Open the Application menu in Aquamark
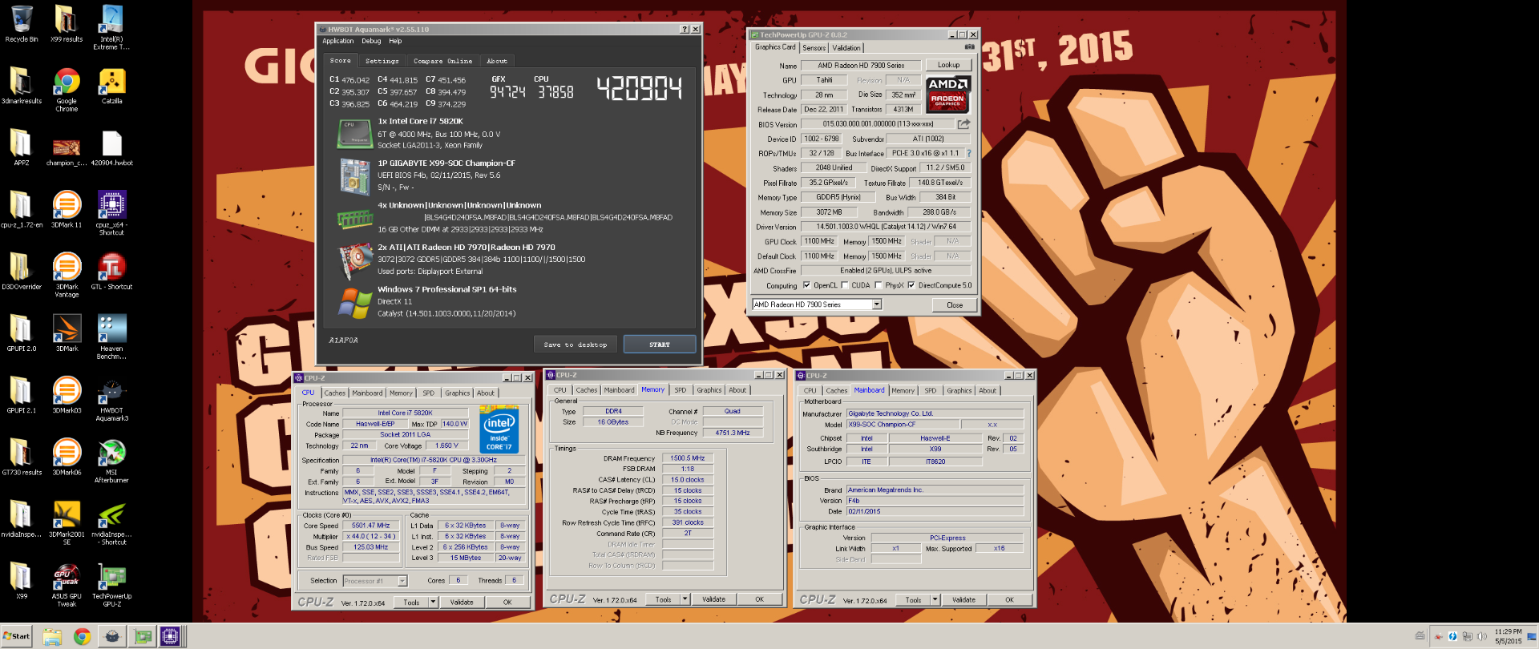Image resolution: width=1539 pixels, height=649 pixels. click(337, 41)
